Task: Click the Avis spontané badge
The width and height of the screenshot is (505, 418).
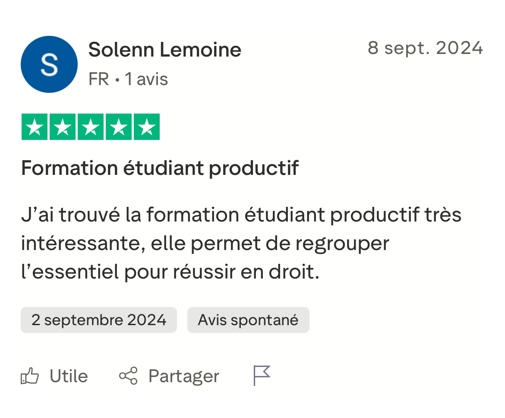Action: pyautogui.click(x=248, y=320)
